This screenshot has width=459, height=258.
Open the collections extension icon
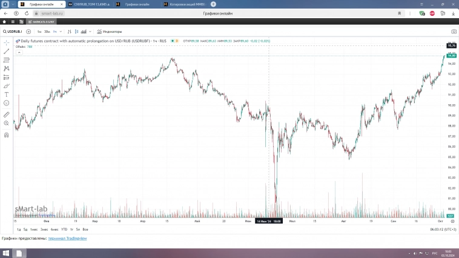coord(443,13)
